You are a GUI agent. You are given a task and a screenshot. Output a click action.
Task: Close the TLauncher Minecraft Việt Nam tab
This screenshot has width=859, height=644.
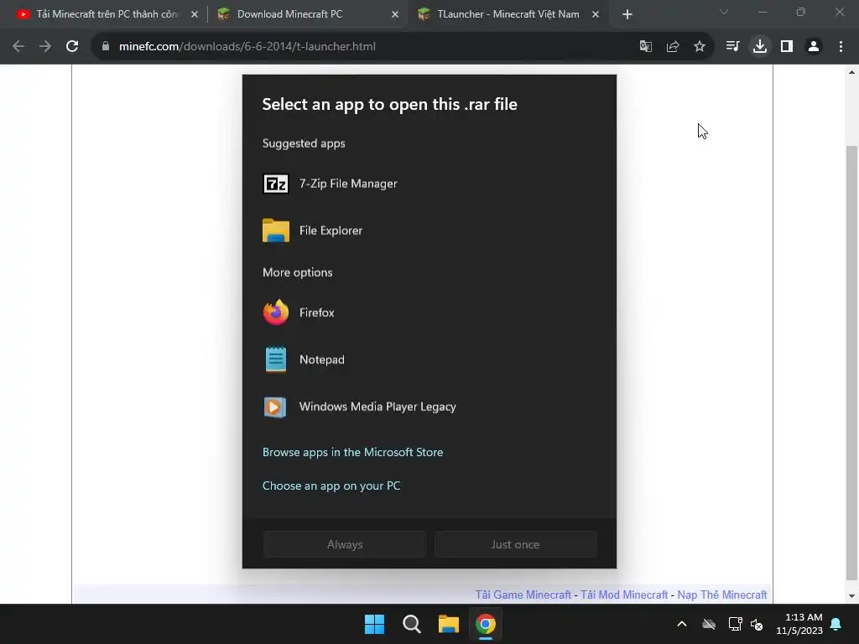[596, 14]
